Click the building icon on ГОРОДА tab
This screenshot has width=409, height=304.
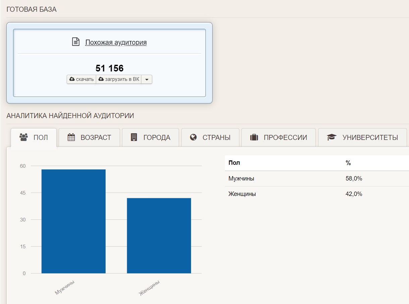[134, 137]
